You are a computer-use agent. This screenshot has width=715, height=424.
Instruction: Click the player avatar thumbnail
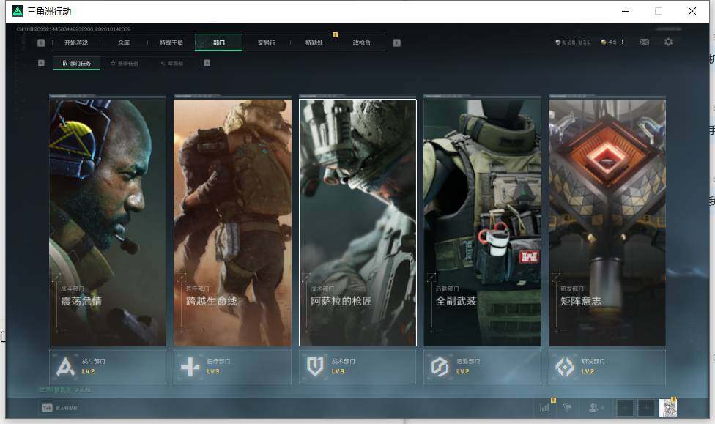coord(667,408)
